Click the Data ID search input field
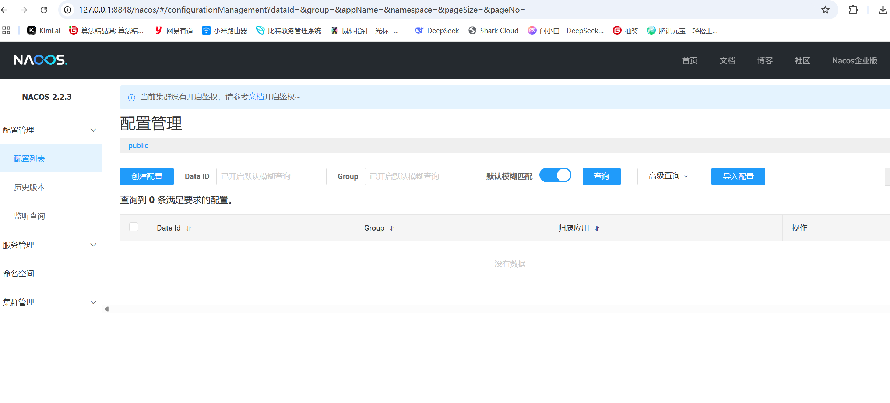 (271, 176)
